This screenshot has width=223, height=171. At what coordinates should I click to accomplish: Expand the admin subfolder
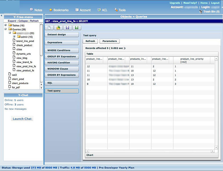[14, 37]
